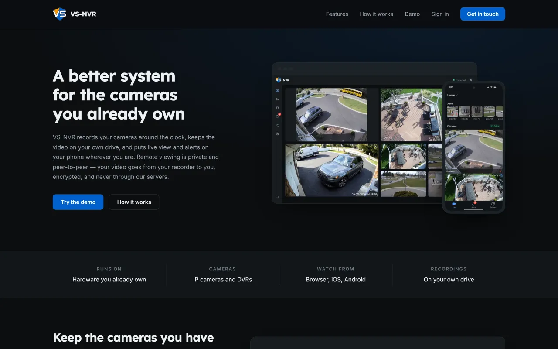This screenshot has width=558, height=349.
Task: Click the Get in touch button
Action: click(483, 14)
